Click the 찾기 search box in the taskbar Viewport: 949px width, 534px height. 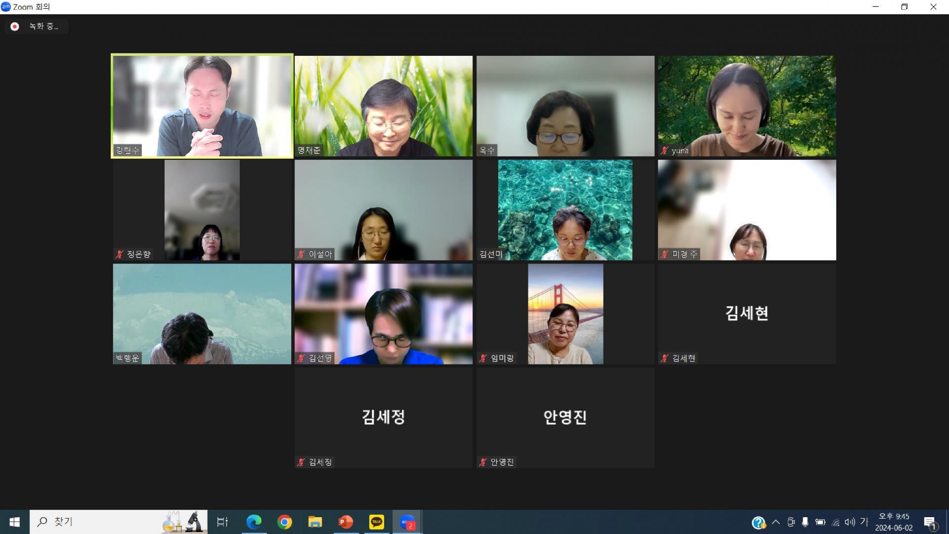tap(99, 522)
